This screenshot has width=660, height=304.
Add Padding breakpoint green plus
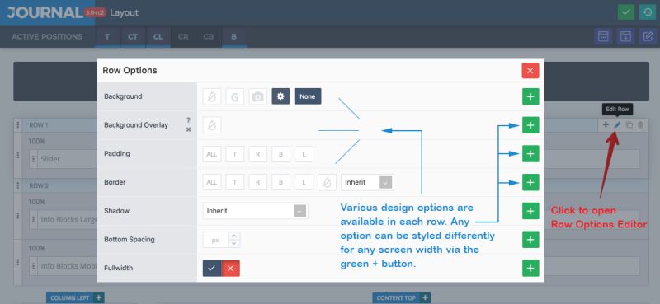(530, 154)
